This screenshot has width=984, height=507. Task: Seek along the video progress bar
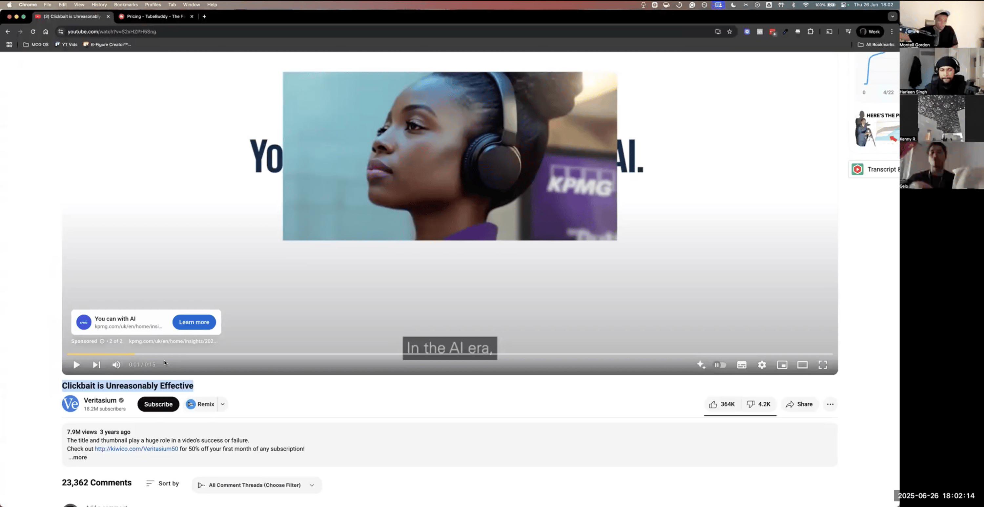(x=450, y=354)
